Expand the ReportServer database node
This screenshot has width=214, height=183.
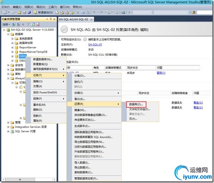[x=12, y=47]
